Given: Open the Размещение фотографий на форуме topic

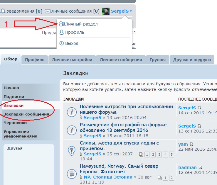Looking at the screenshot, I should tap(124, 127).
